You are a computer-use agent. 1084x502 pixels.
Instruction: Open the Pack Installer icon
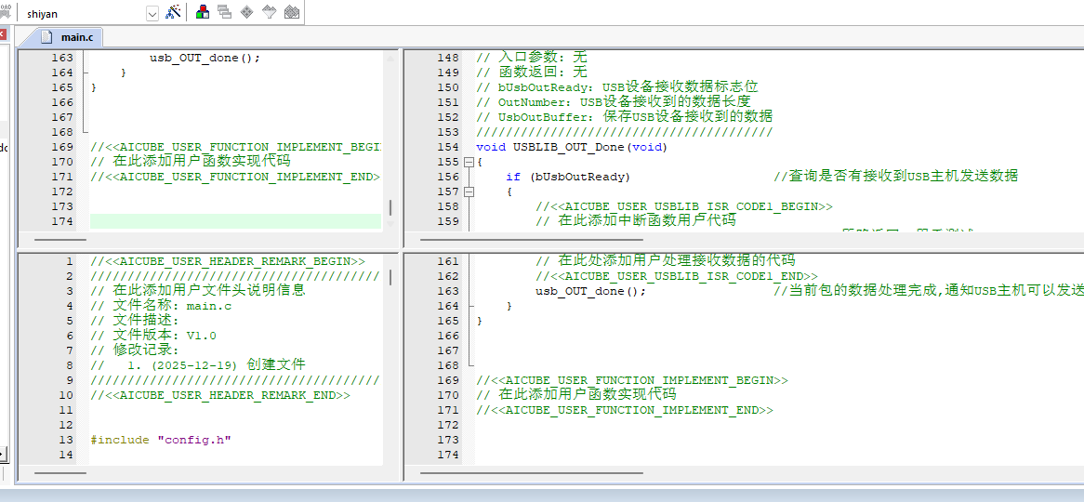[291, 12]
